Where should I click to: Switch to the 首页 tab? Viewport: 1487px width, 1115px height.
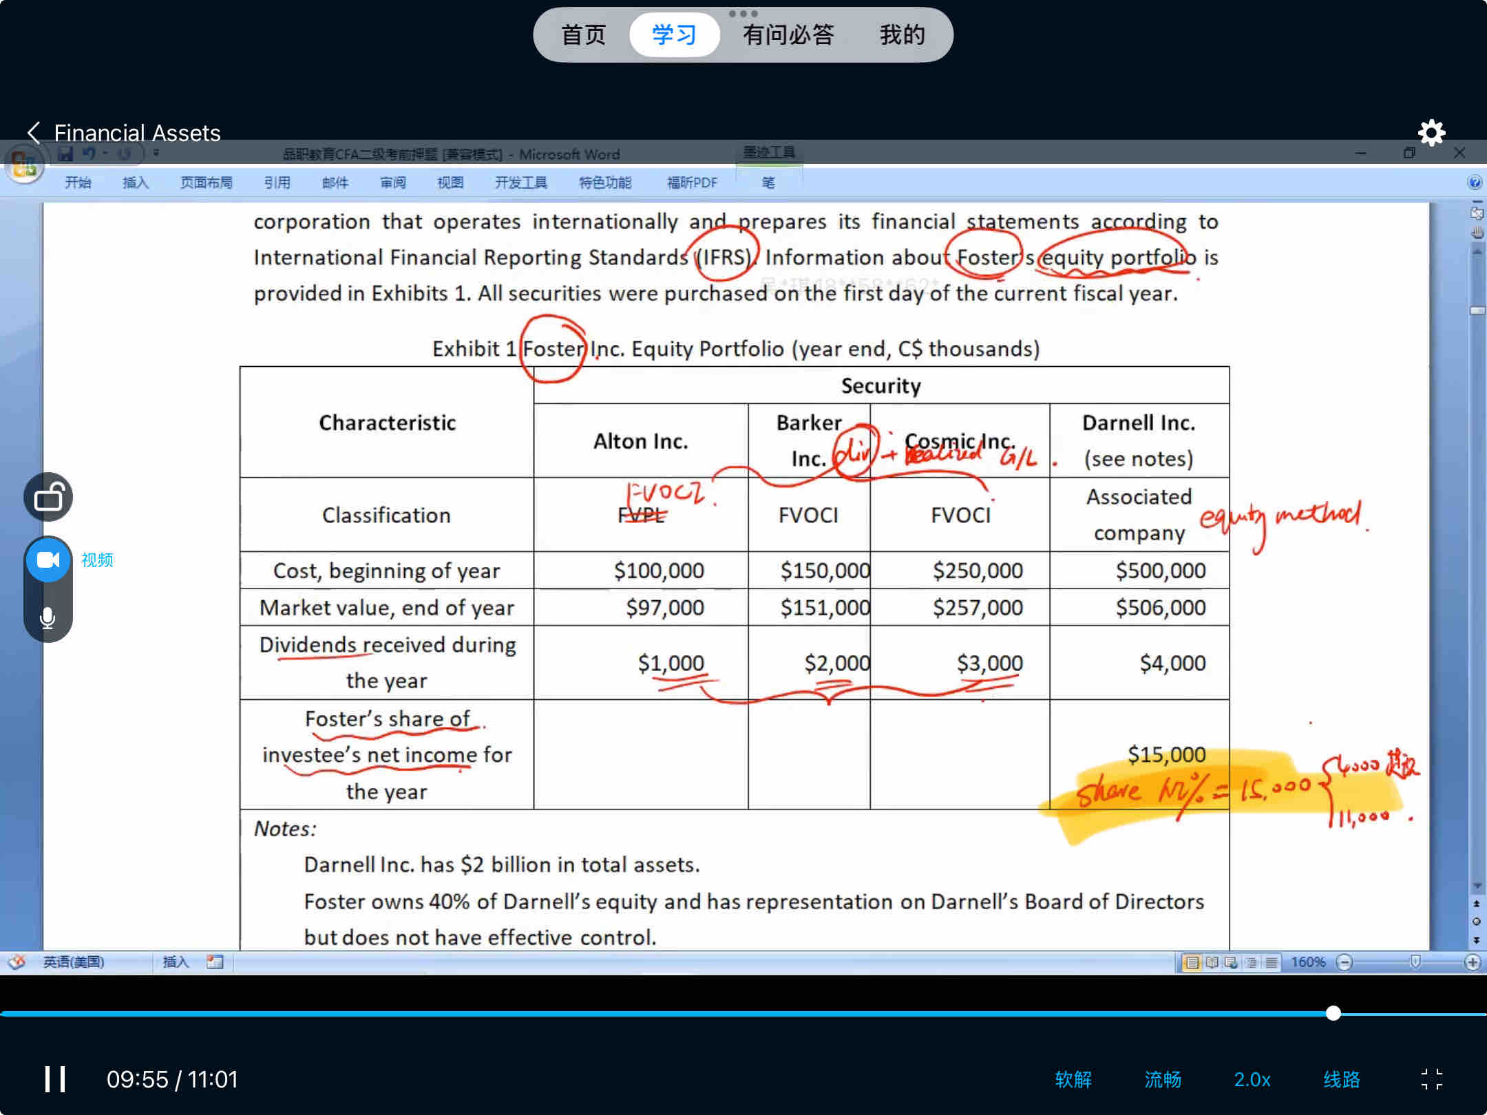pyautogui.click(x=584, y=34)
